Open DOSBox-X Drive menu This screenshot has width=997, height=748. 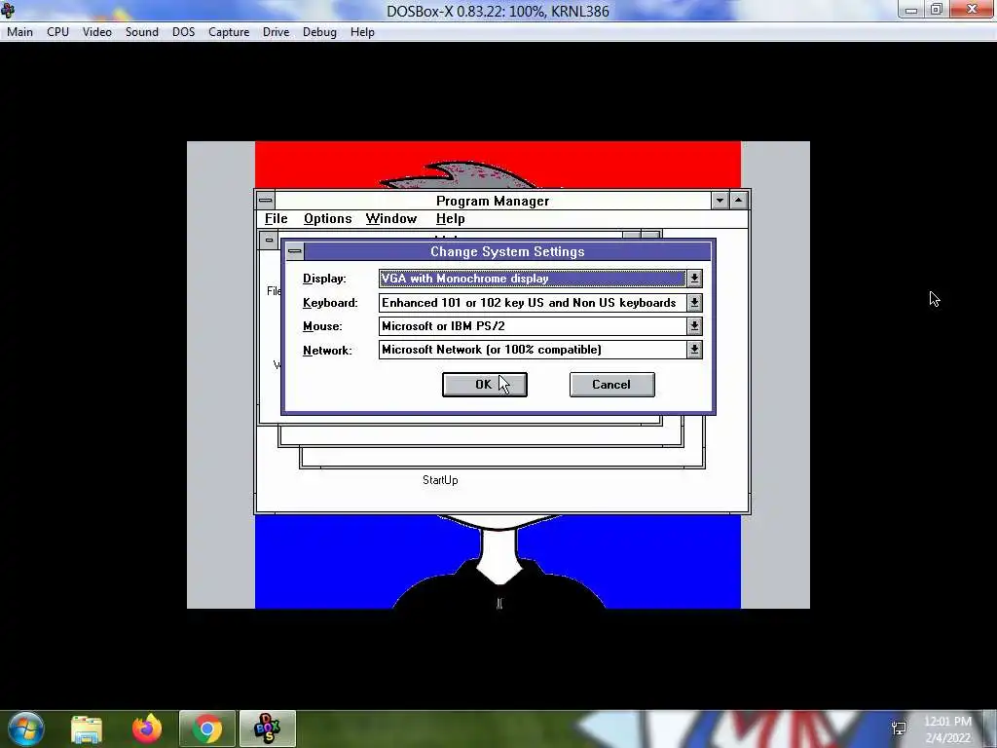coord(276,32)
